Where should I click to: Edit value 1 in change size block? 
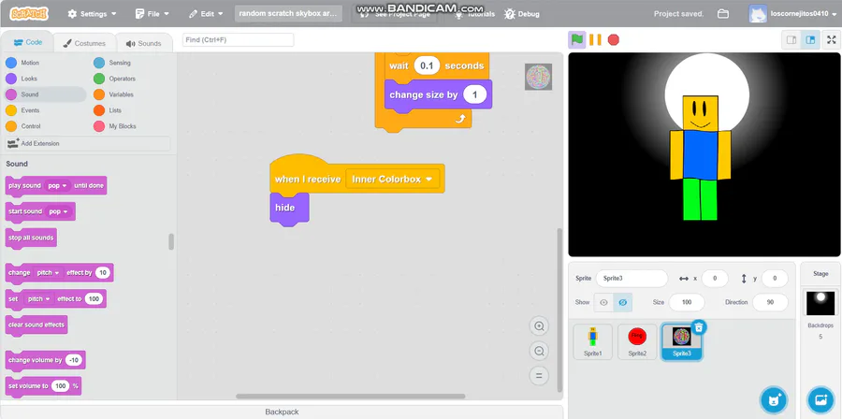[474, 95]
